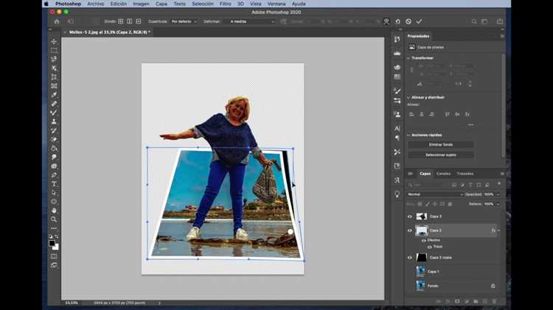Screen dimensions: 553x310
Task: Click the foreground color swatch
Action: click(52, 244)
